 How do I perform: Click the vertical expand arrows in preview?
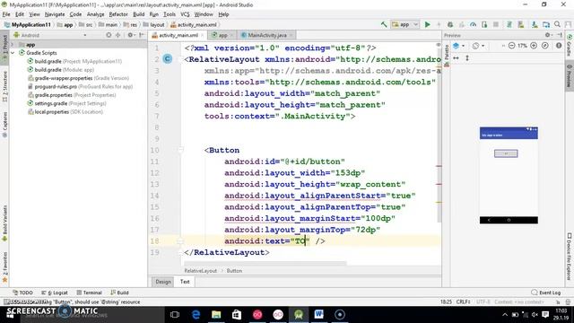[467, 58]
